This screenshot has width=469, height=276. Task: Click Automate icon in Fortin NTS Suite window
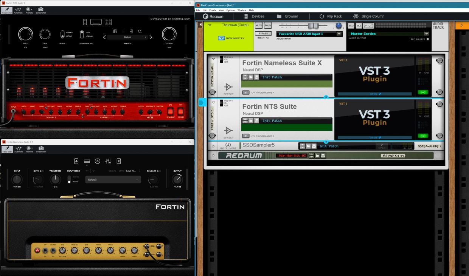coord(18,10)
